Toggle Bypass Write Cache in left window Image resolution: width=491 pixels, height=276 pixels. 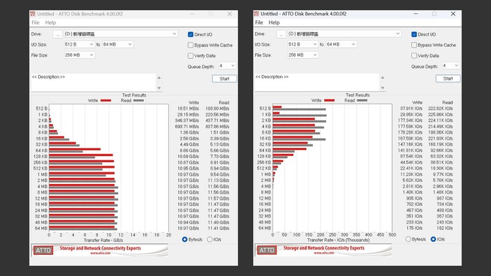coord(190,45)
